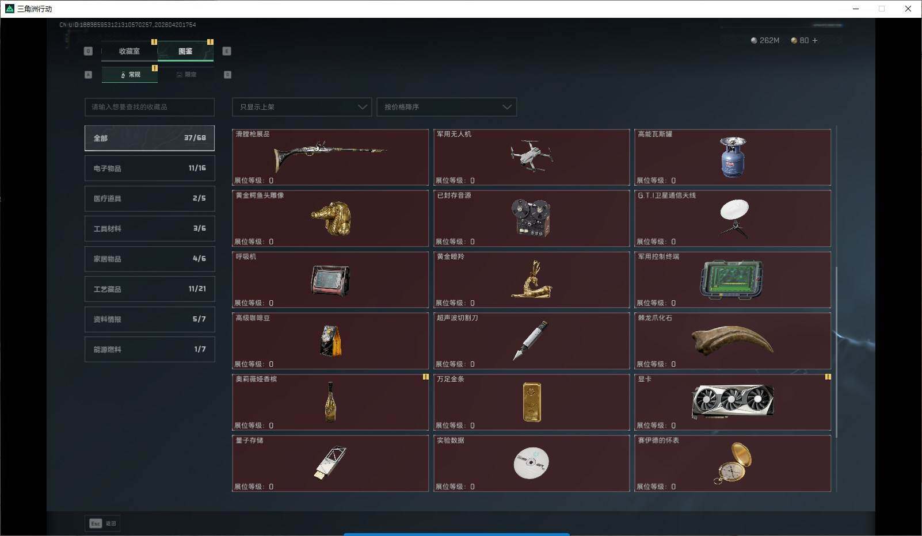Select the 常规 sub-tab
Image resolution: width=922 pixels, height=536 pixels.
129,75
